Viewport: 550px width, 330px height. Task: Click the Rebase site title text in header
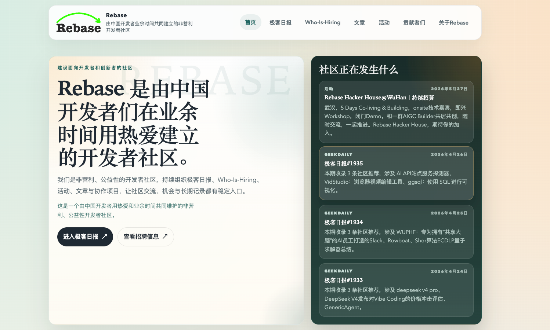click(x=116, y=15)
